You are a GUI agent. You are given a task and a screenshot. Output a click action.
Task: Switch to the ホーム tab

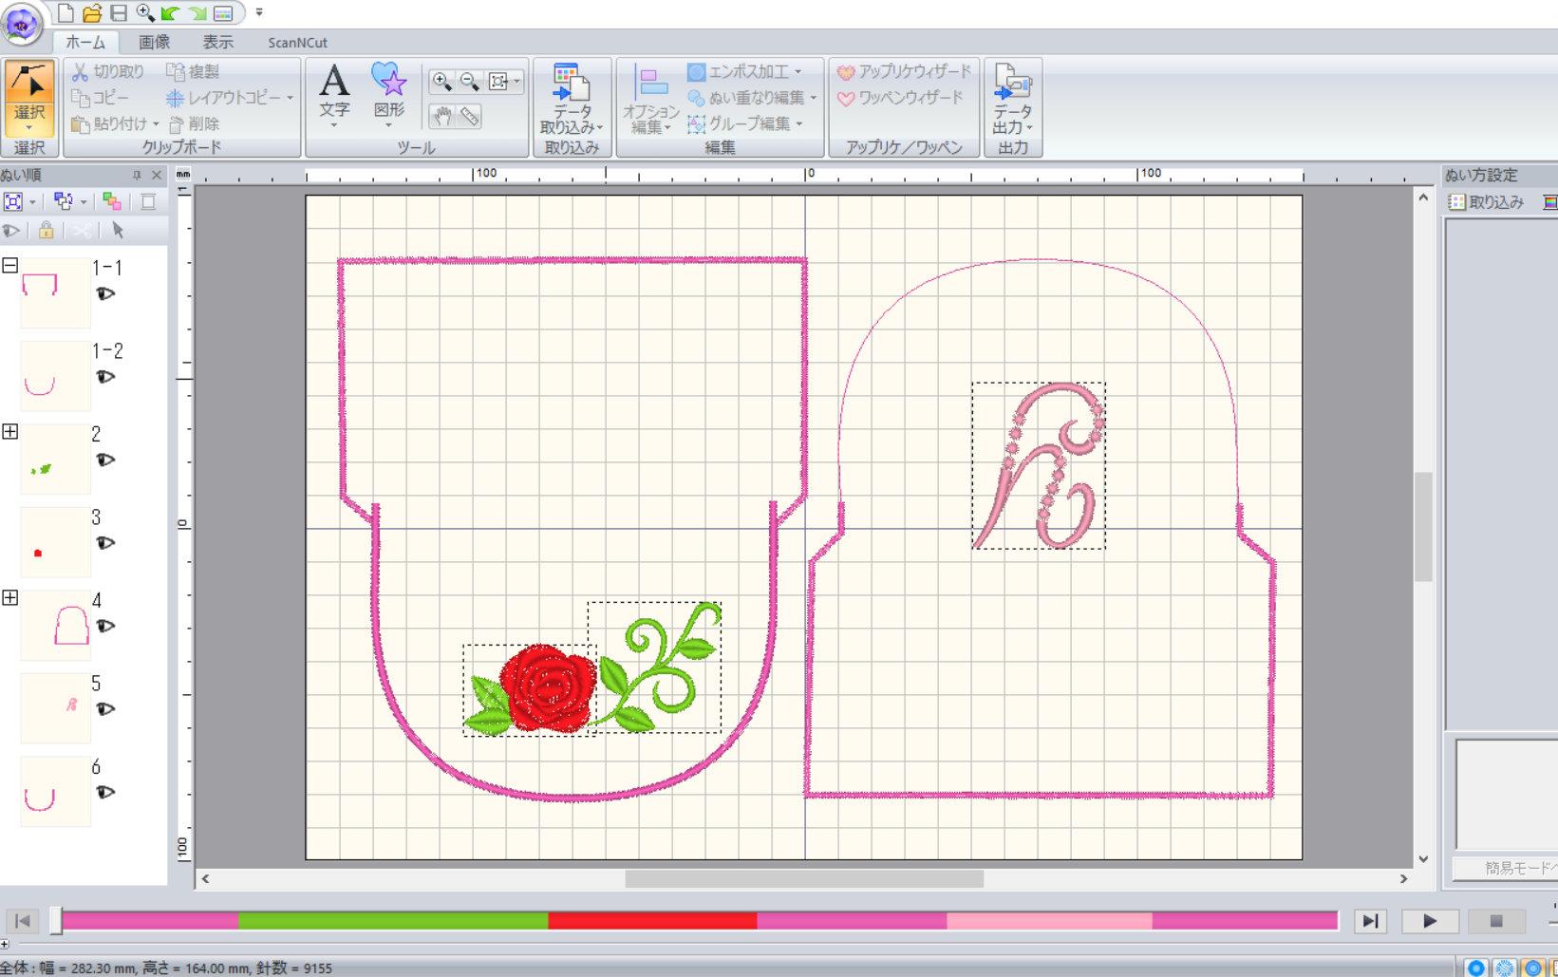[x=85, y=43]
